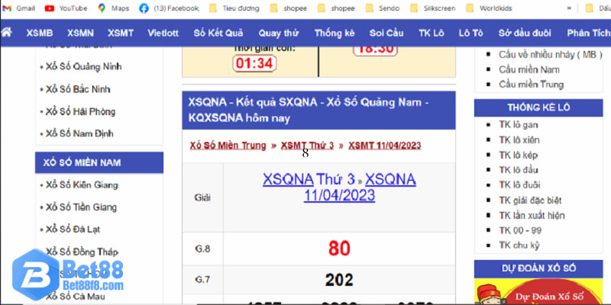Screen dimensions: 611x305
Task: Open the YouTube bookmark
Action: (x=66, y=8)
